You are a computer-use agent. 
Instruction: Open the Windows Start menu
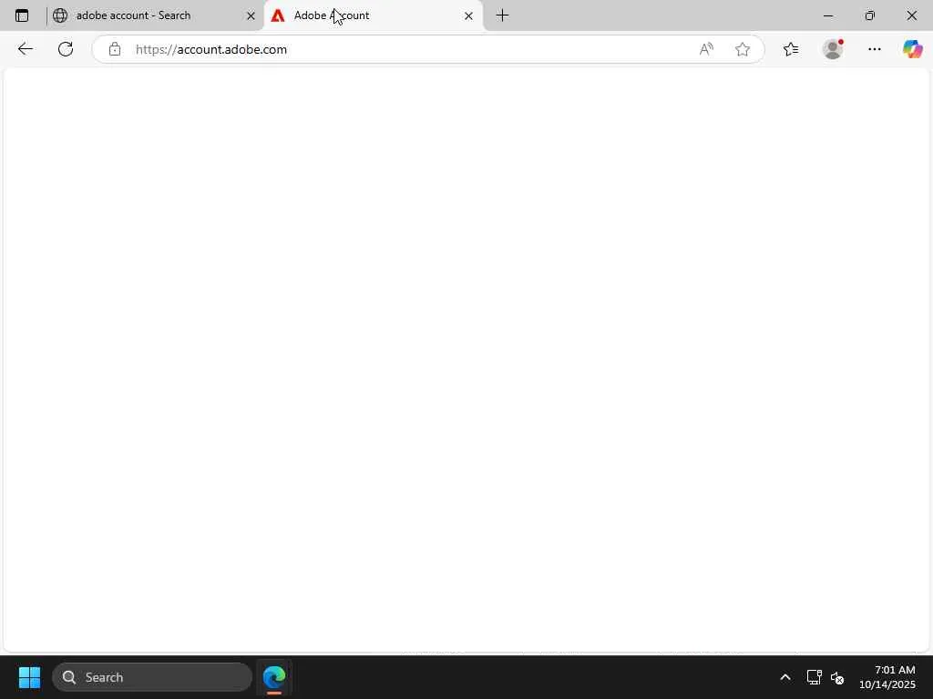pos(29,677)
